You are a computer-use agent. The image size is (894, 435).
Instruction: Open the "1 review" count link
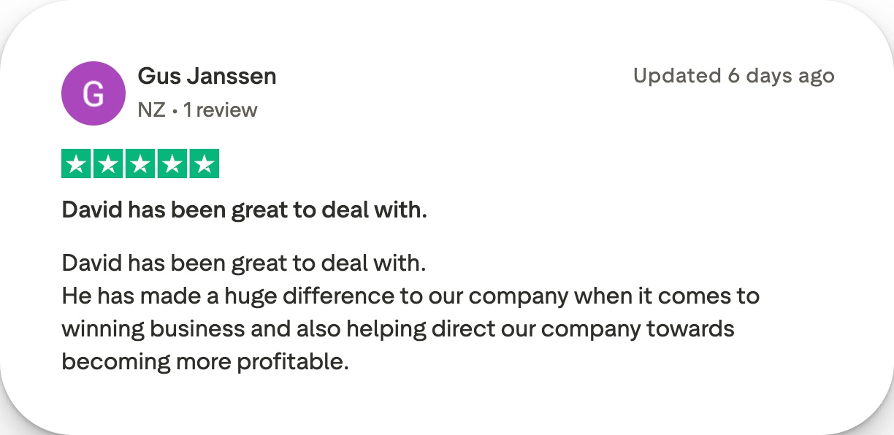220,110
